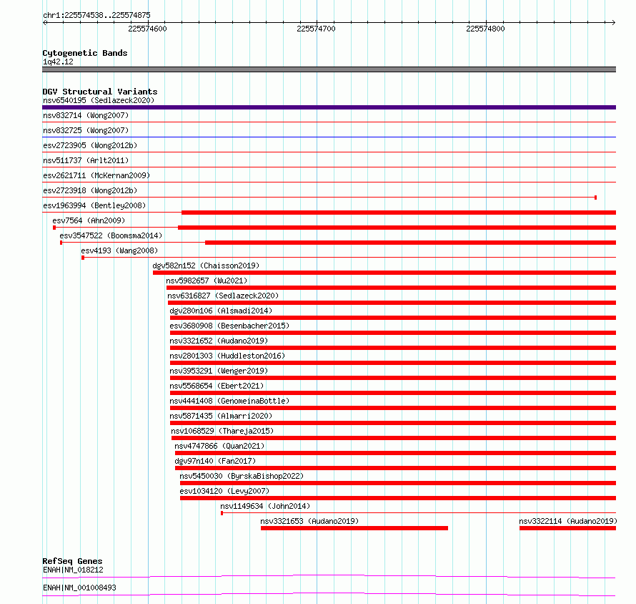The image size is (636, 604).
Task: Click the gray 1q42.12 band bar
Action: click(x=329, y=69)
